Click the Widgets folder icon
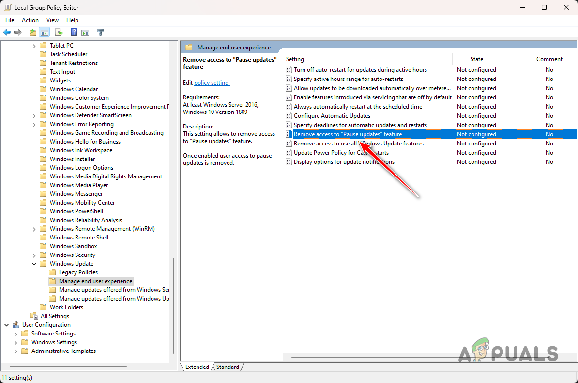The image size is (578, 383). pyautogui.click(x=43, y=80)
